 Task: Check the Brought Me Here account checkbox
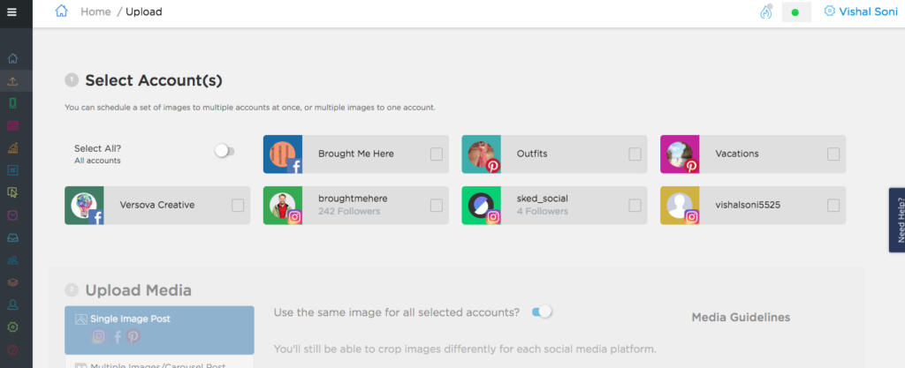click(x=437, y=154)
